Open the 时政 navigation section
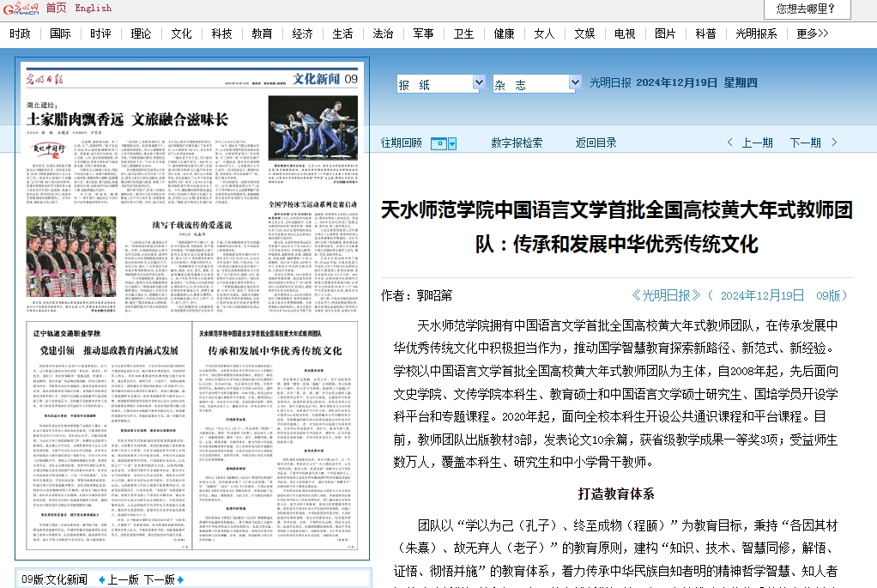Screen dimensions: 877x588 click(x=21, y=33)
